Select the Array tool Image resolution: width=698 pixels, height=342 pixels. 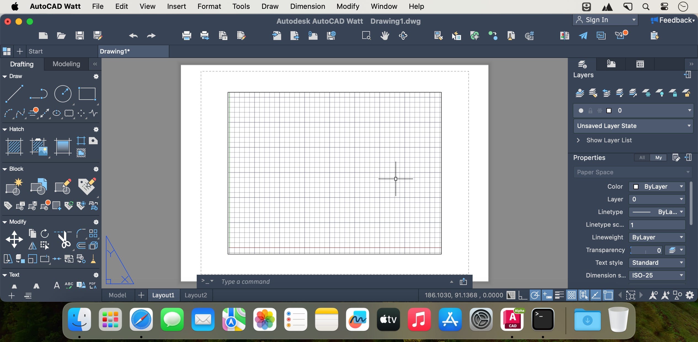93,234
